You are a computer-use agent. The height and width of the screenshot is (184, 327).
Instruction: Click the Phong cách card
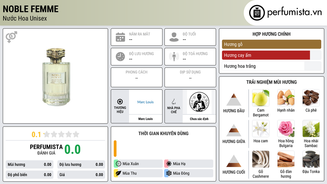(x=137, y=77)
